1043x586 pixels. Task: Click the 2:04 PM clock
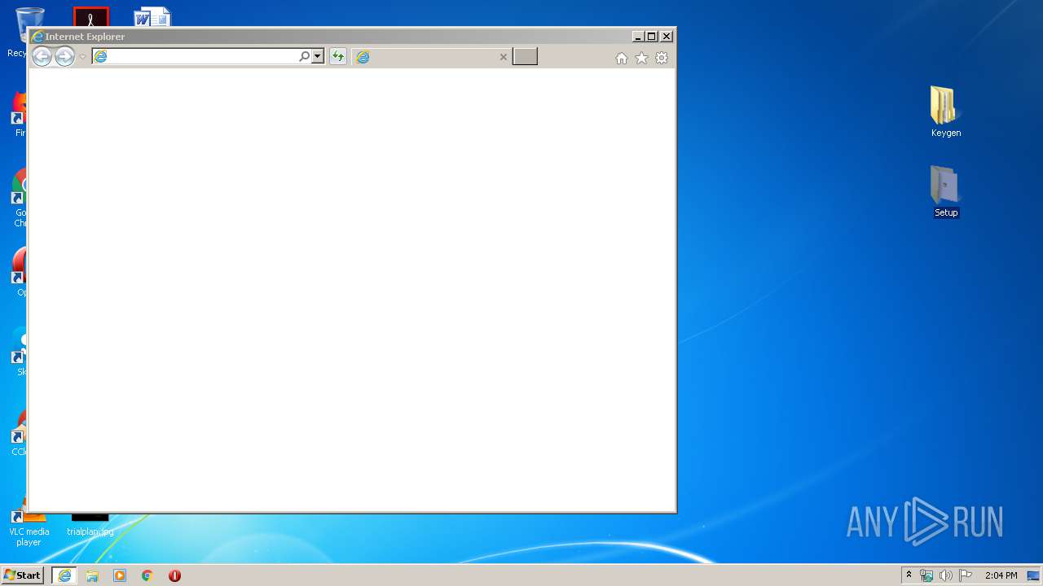(x=1001, y=575)
